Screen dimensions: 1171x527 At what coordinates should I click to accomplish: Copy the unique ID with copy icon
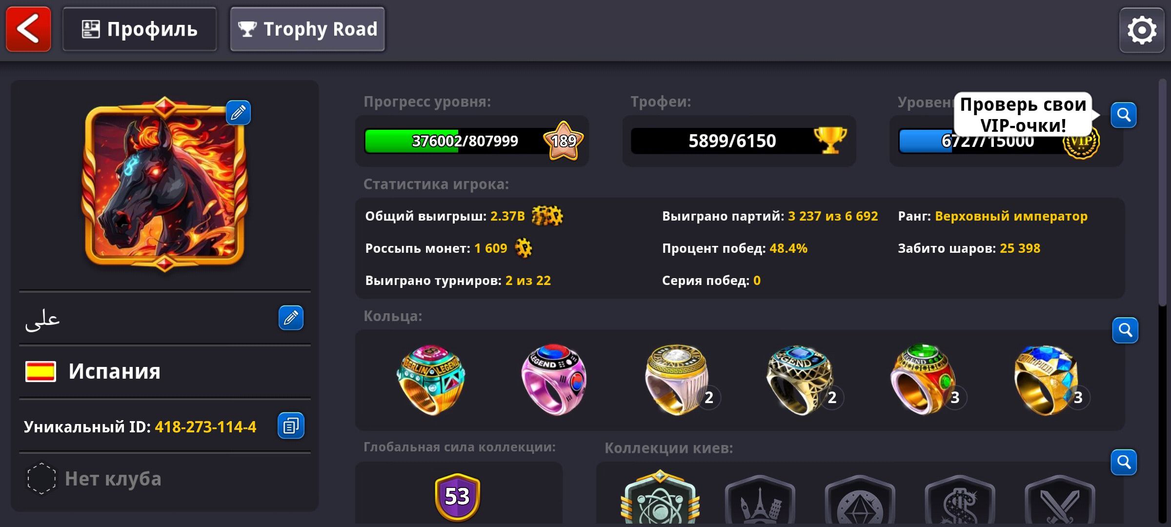point(291,426)
